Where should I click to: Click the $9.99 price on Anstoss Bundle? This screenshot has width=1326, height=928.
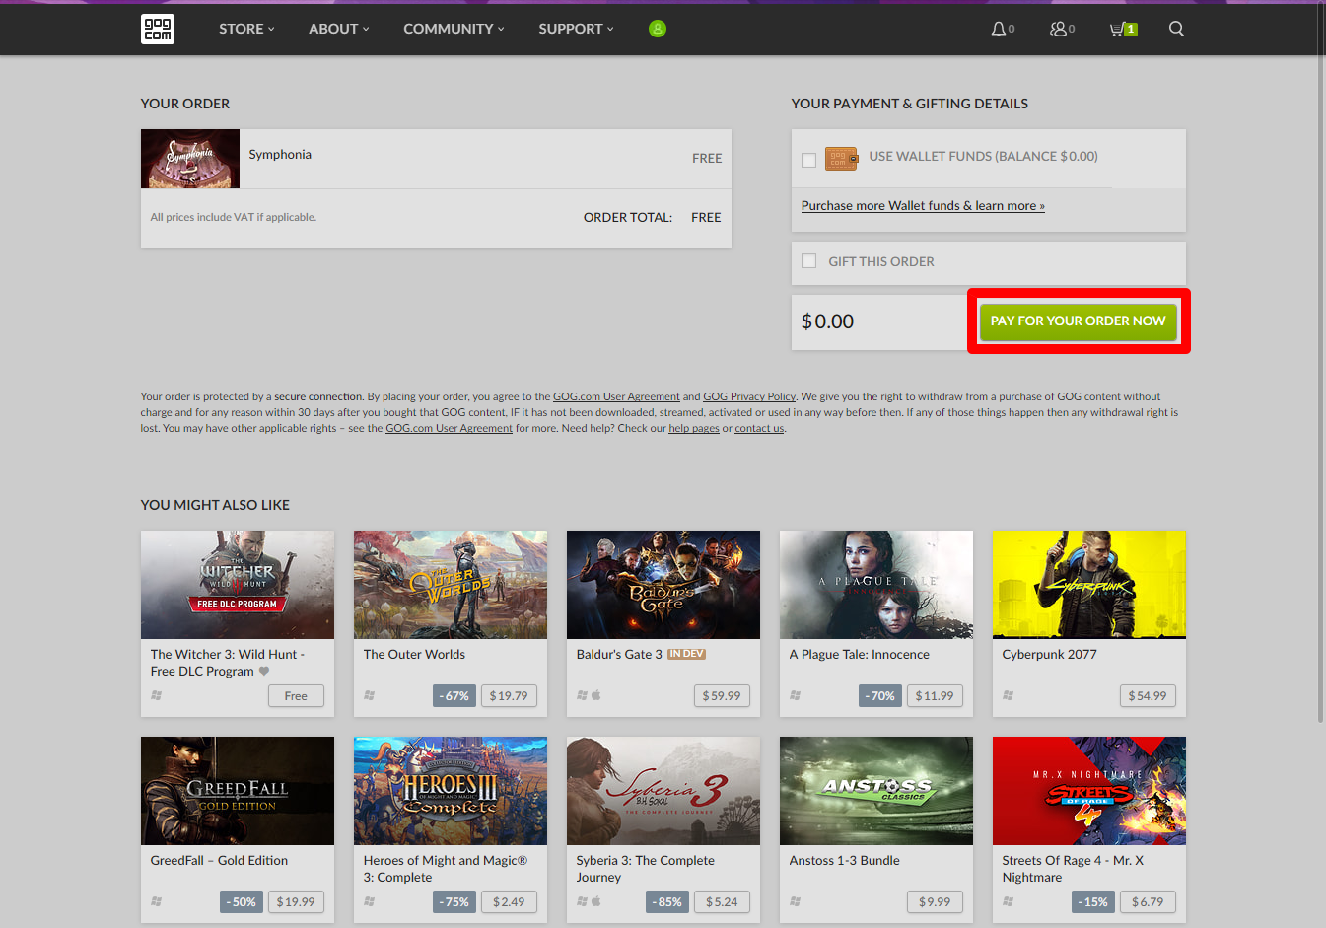(x=935, y=902)
